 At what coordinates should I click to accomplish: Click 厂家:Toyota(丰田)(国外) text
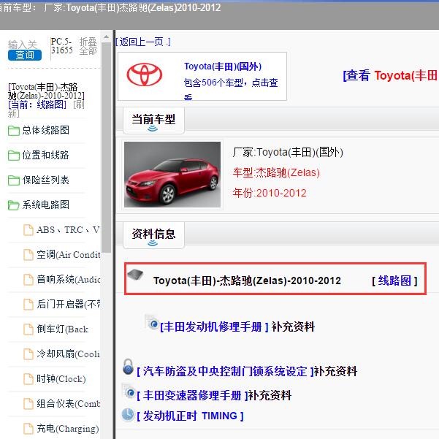[288, 153]
